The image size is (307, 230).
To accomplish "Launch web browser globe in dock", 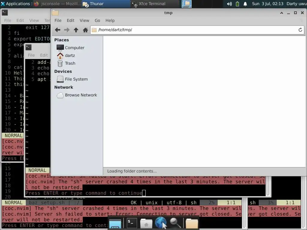I will [x=161, y=223].
